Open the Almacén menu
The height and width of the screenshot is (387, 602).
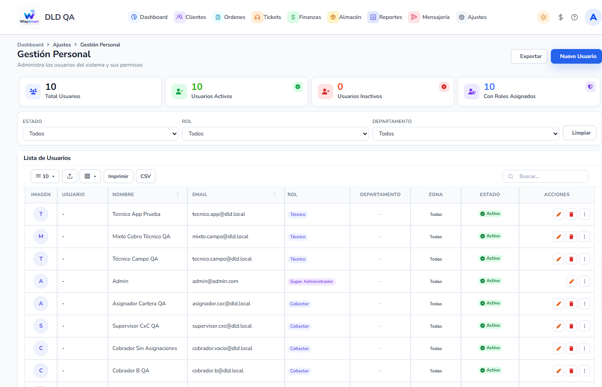coord(345,17)
